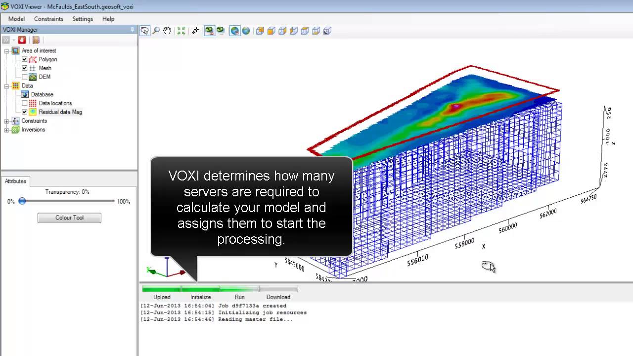Uncheck the Polygon checkbox
The image size is (633, 356).
(24, 59)
